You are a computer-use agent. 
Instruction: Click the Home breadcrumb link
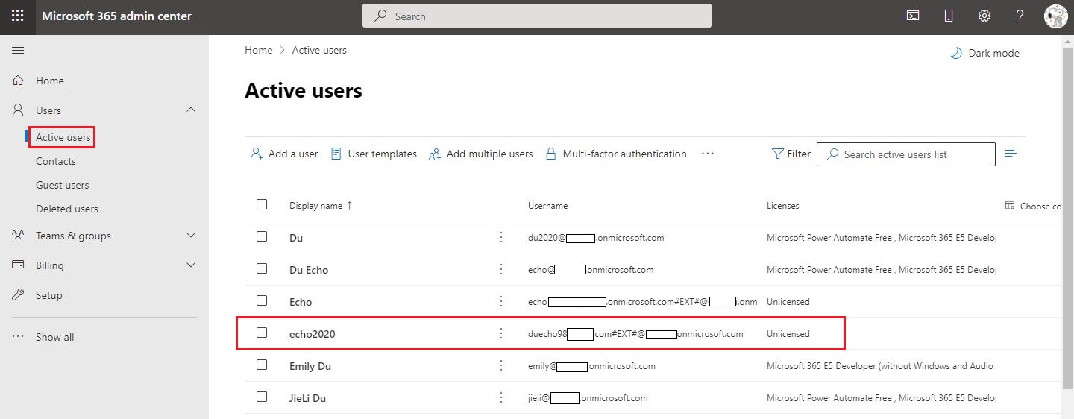(259, 50)
